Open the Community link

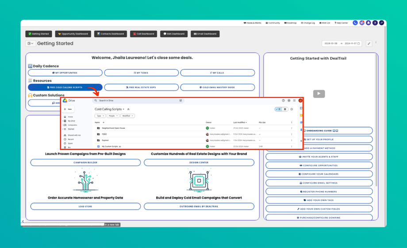[273, 23]
